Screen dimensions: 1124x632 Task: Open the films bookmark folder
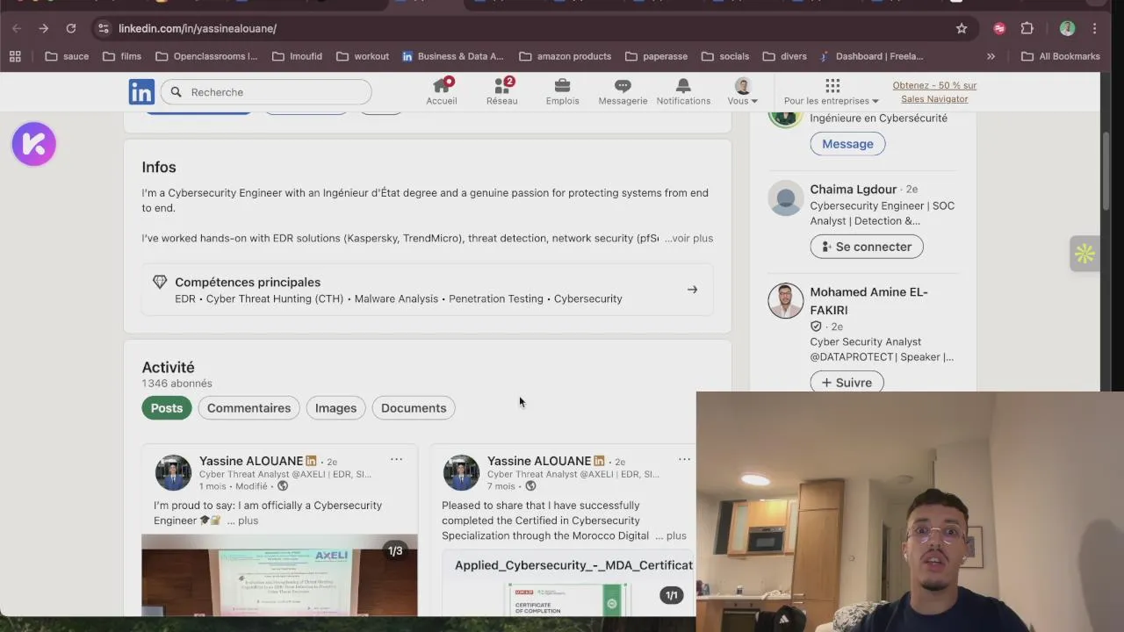122,56
